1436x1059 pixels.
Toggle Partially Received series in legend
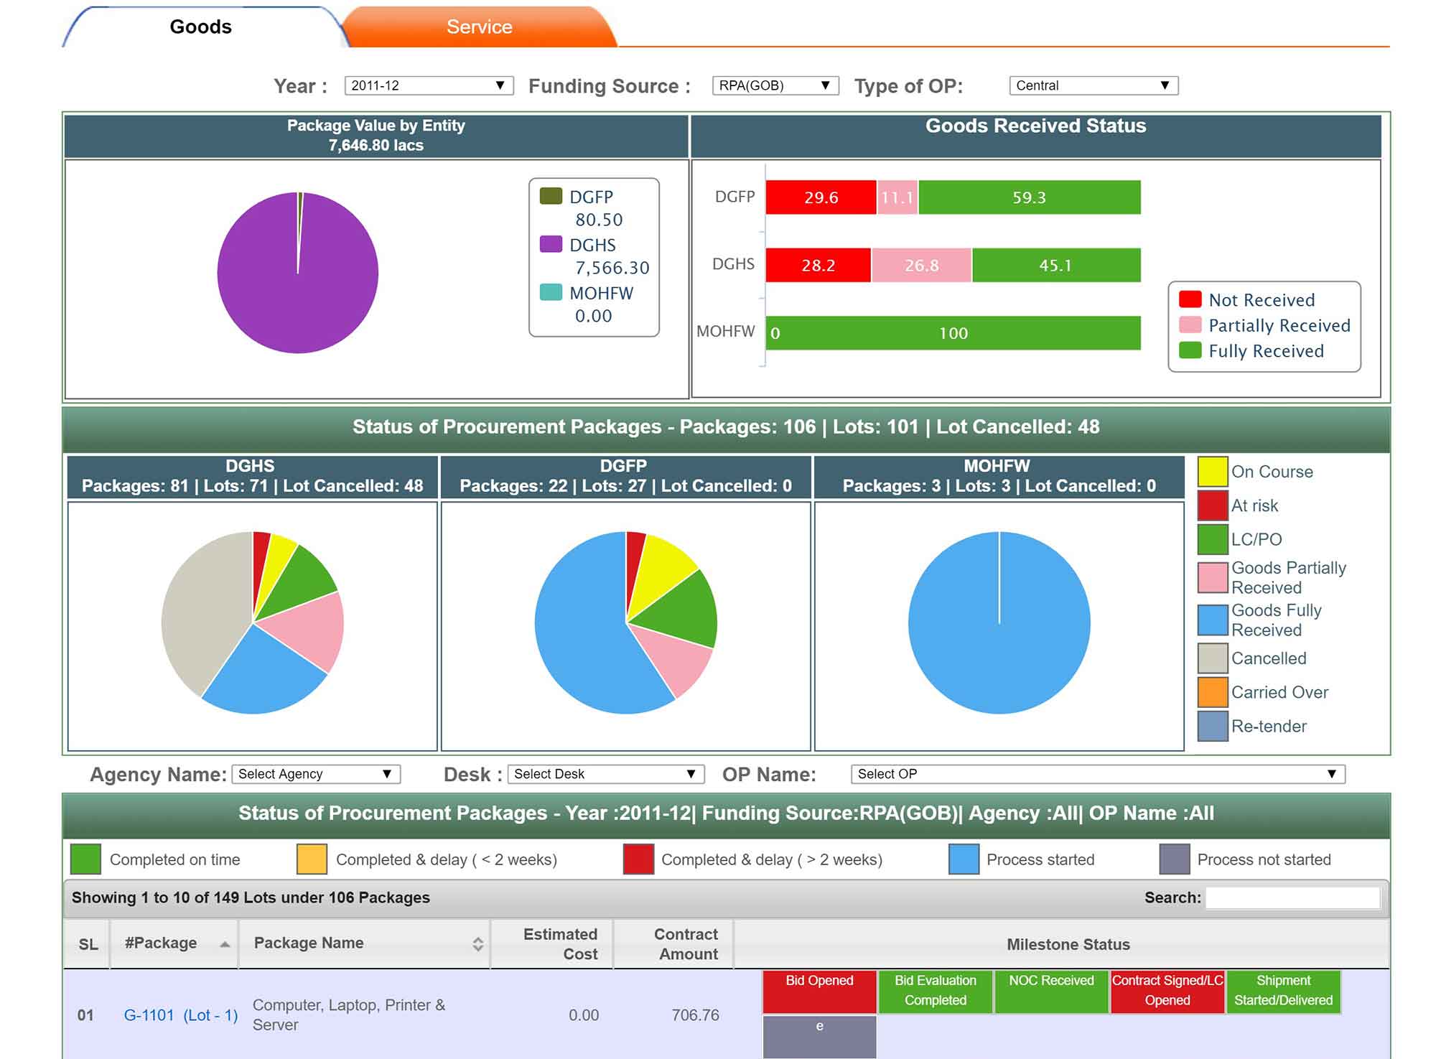pos(1278,325)
